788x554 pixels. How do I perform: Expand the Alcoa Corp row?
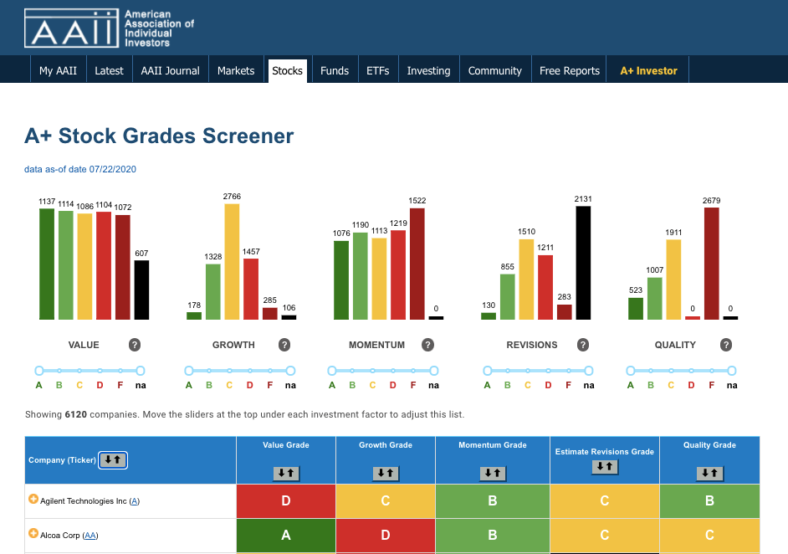33,533
